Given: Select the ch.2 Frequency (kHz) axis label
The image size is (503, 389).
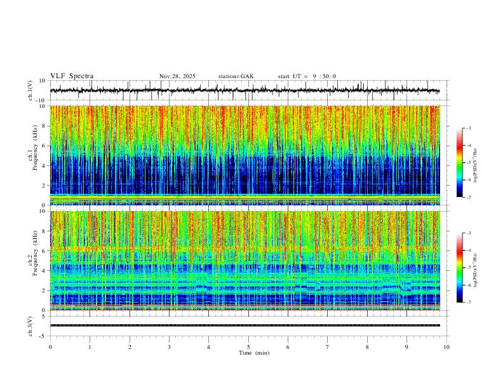Looking at the screenshot, I should click(x=33, y=253).
